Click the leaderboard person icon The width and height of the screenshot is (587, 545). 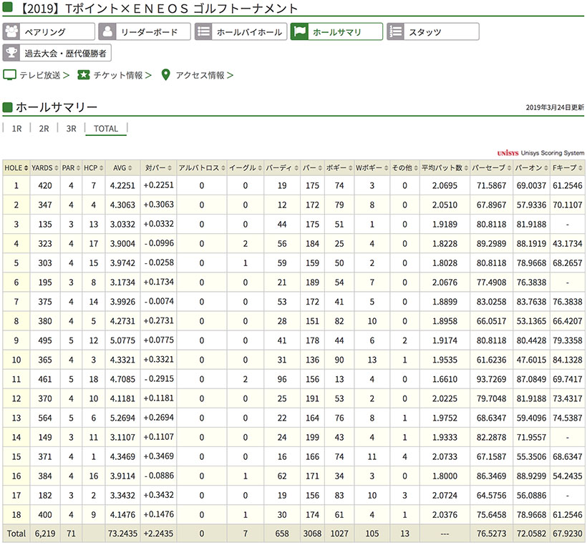(107, 32)
